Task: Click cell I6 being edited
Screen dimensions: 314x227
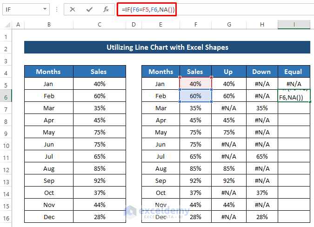Action: pyautogui.click(x=294, y=96)
